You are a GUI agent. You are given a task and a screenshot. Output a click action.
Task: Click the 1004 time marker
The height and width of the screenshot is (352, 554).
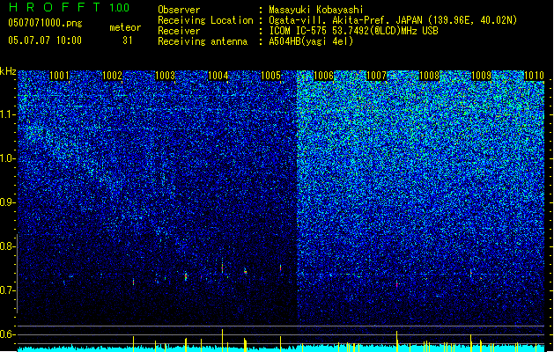pos(218,76)
